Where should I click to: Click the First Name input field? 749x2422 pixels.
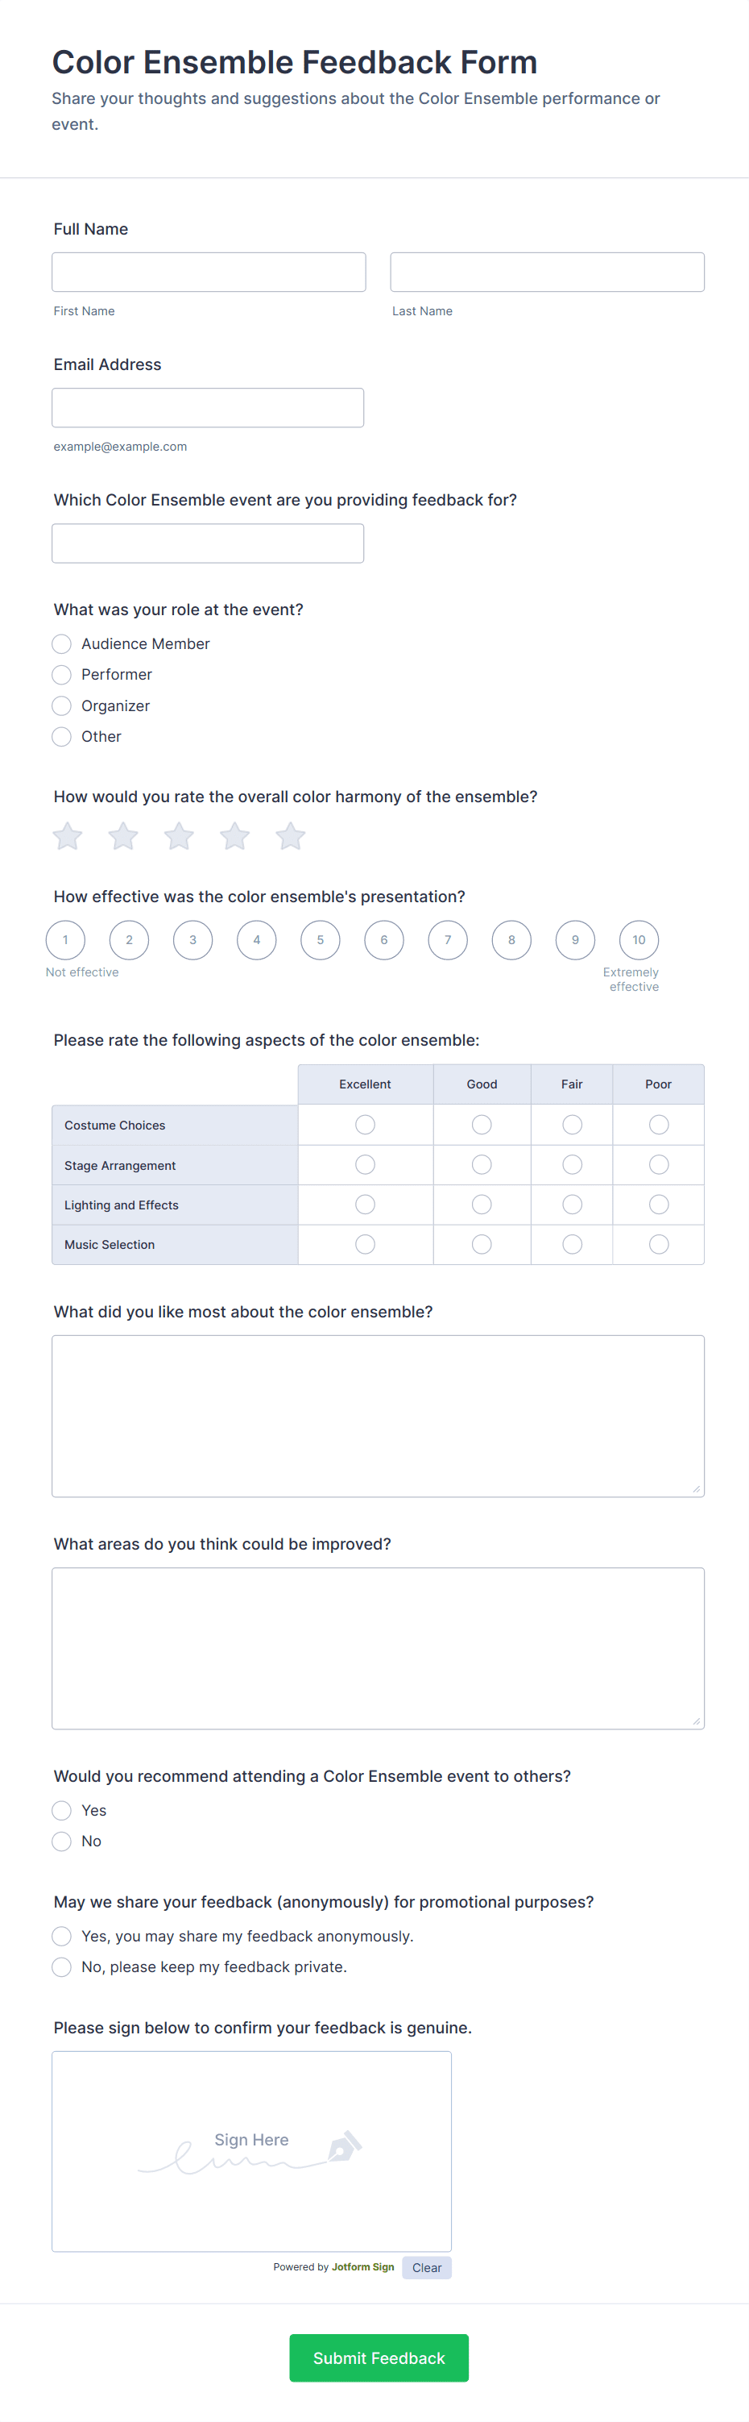209,272
